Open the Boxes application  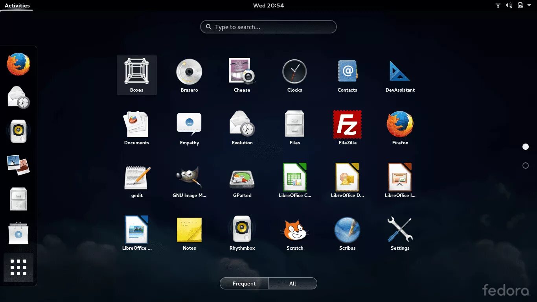point(136,75)
